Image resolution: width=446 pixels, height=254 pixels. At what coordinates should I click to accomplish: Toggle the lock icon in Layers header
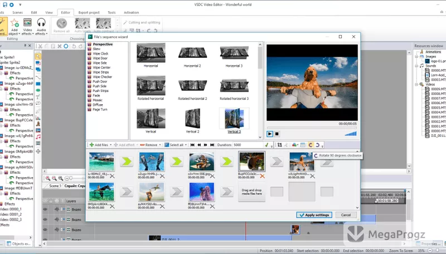click(51, 201)
